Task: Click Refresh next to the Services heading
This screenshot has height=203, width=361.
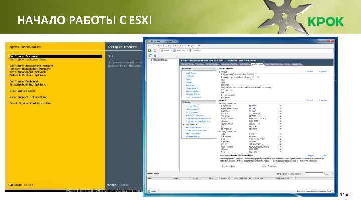Action: [310, 72]
